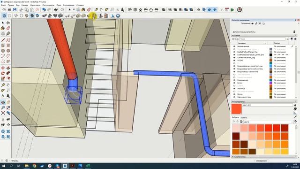Pick the Tape Measure tool in left toolbar
300x169 pixels.
(x=3, y=85)
